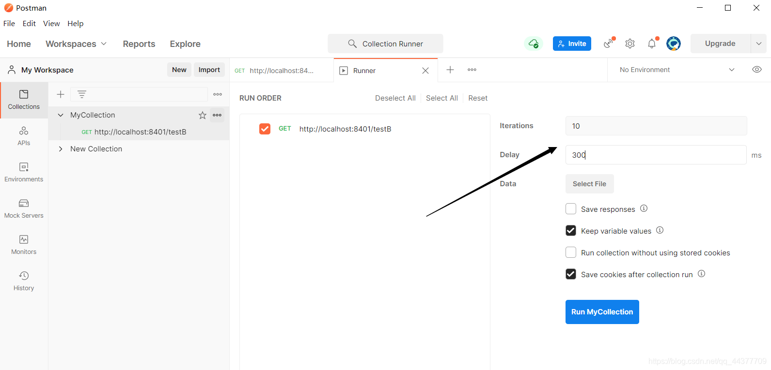
Task: Open the notifications bell
Action: click(652, 44)
